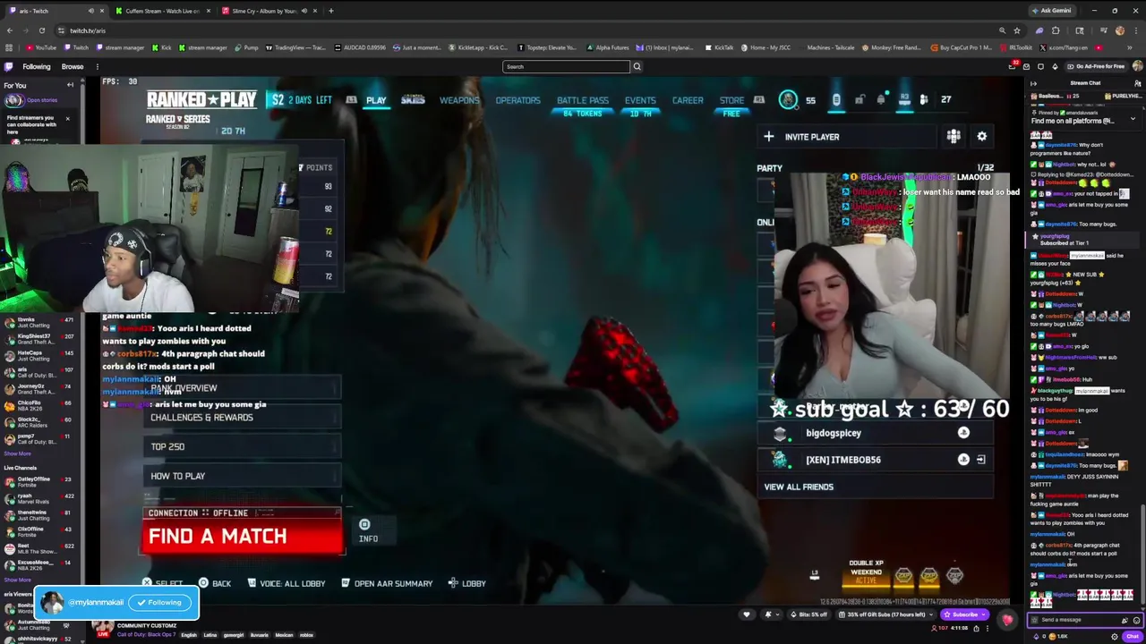The image size is (1146, 644).
Task: Click the red FIND A MATCH button
Action: point(241,537)
